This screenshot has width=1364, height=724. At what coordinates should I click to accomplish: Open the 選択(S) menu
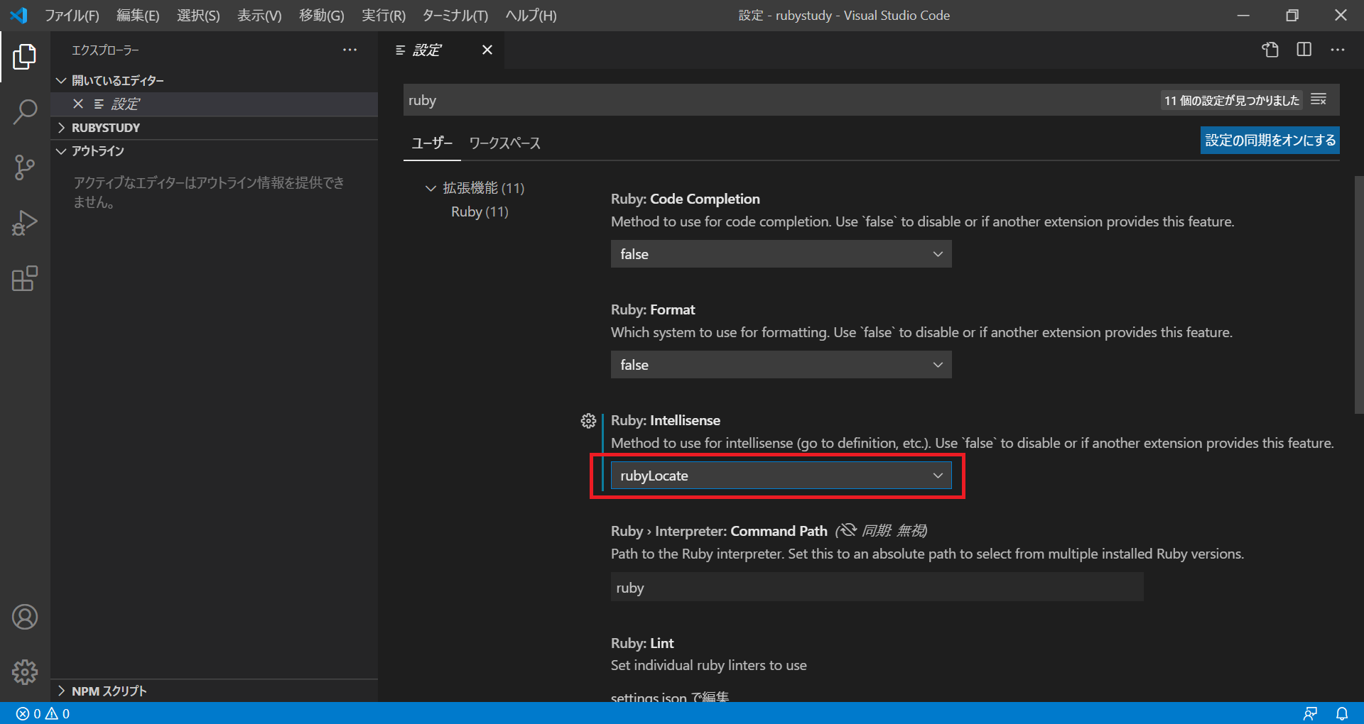click(x=198, y=15)
